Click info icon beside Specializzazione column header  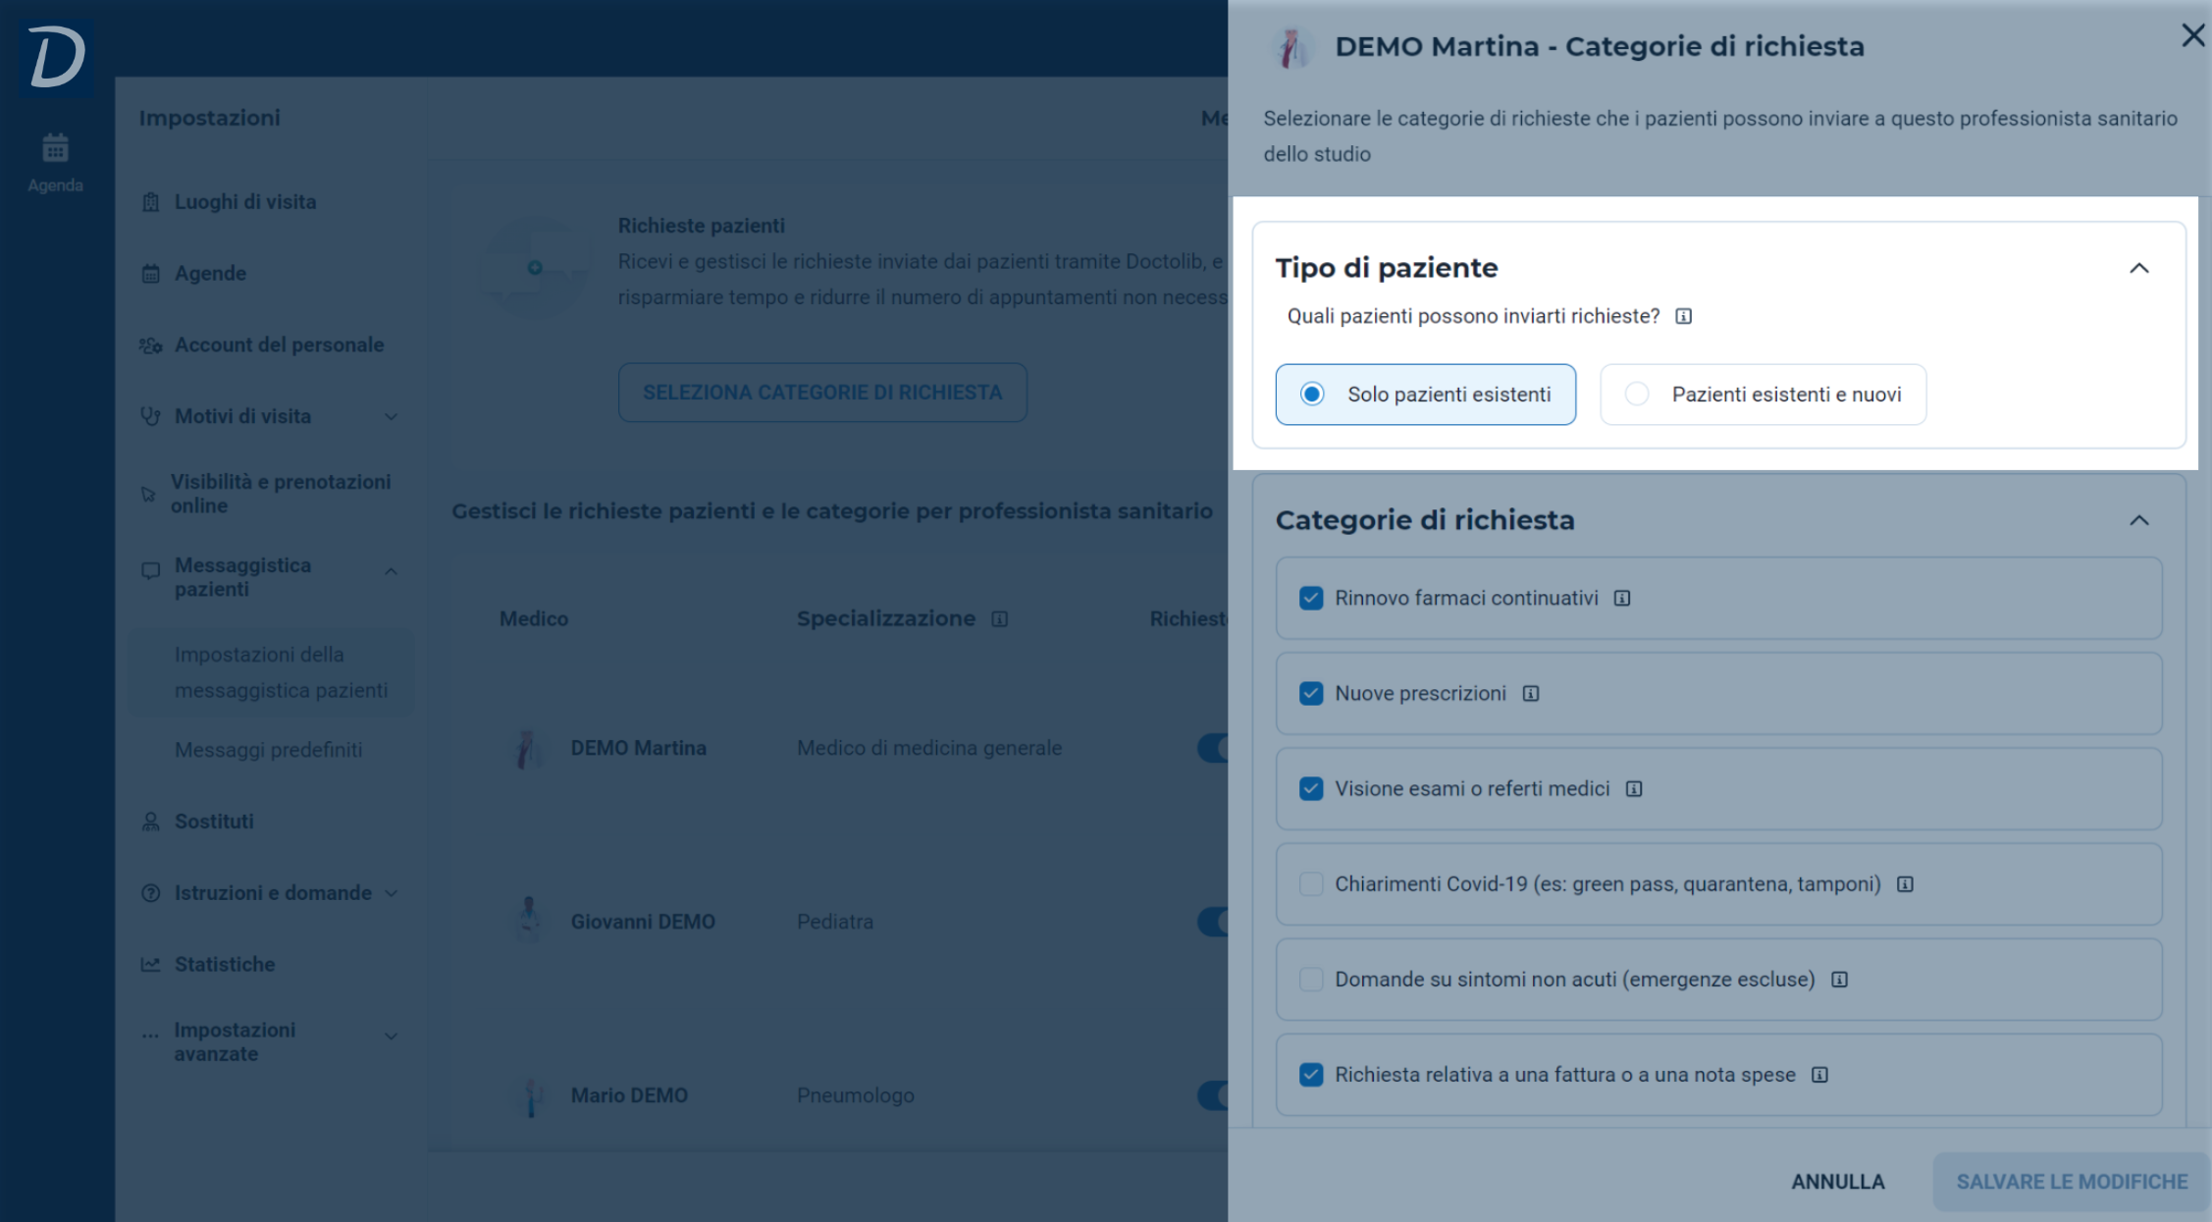pyautogui.click(x=999, y=618)
